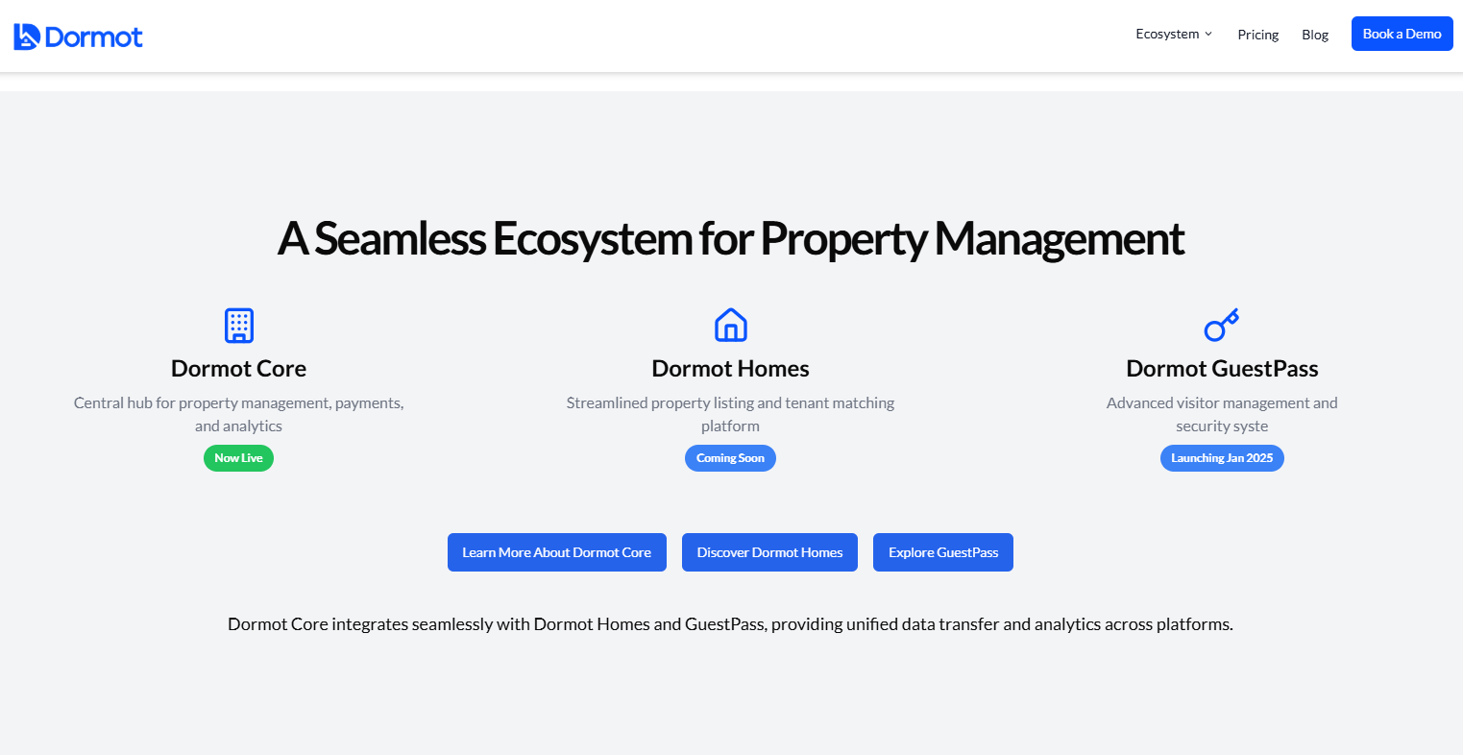Click Learn More About Dormot Core
1463x755 pixels.
[x=556, y=552]
